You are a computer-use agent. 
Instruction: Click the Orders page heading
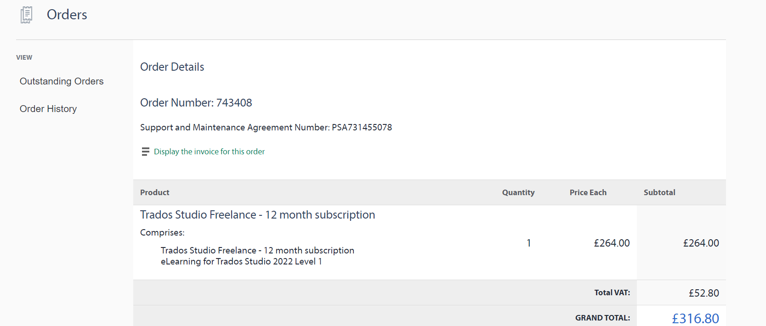point(67,15)
